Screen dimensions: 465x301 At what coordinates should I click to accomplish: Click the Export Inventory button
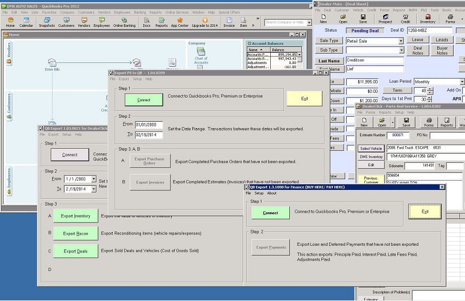pyautogui.click(x=75, y=216)
